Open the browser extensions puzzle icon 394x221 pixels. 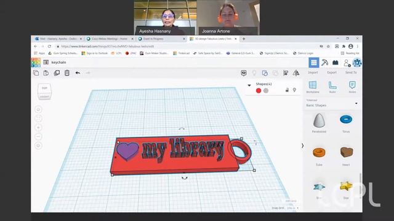pos(344,47)
